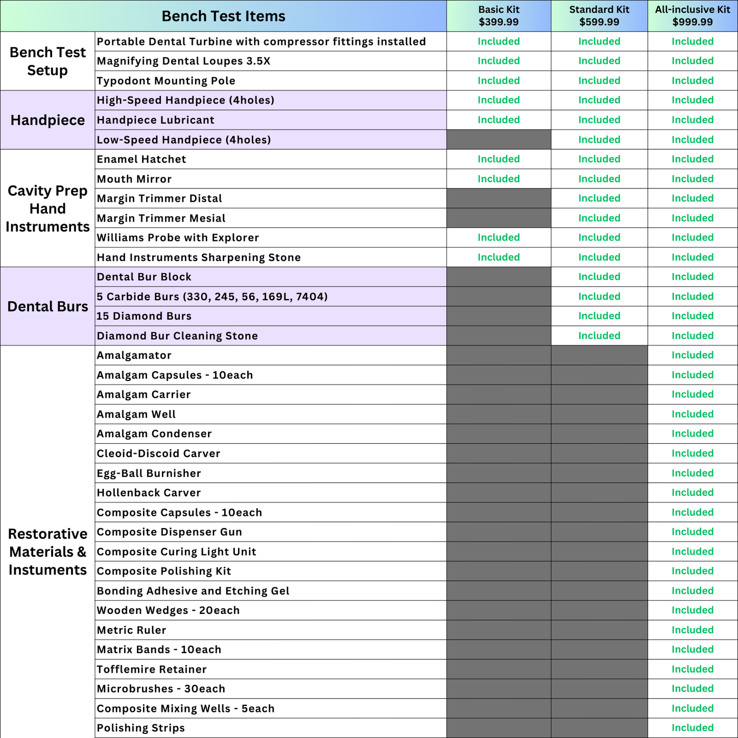Viewport: 738px width, 738px height.
Task: Click the Bench Test Items title
Action: tap(224, 16)
